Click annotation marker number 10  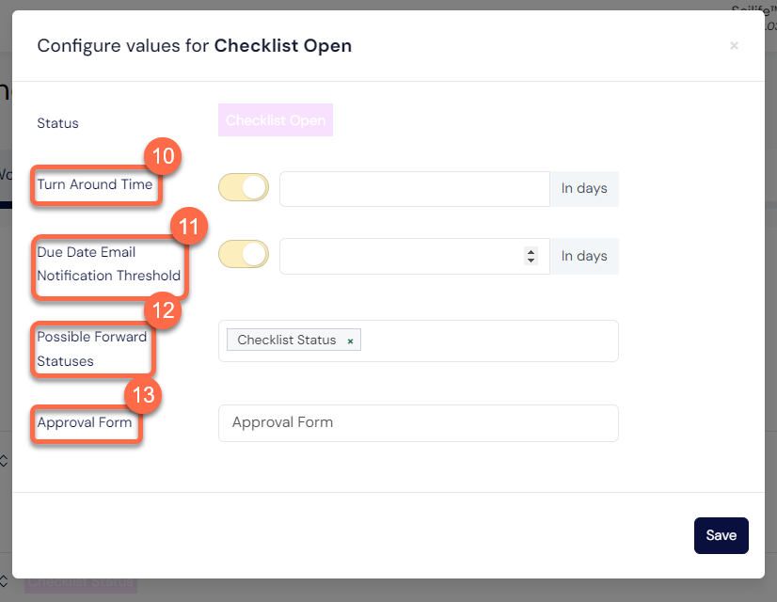click(163, 156)
